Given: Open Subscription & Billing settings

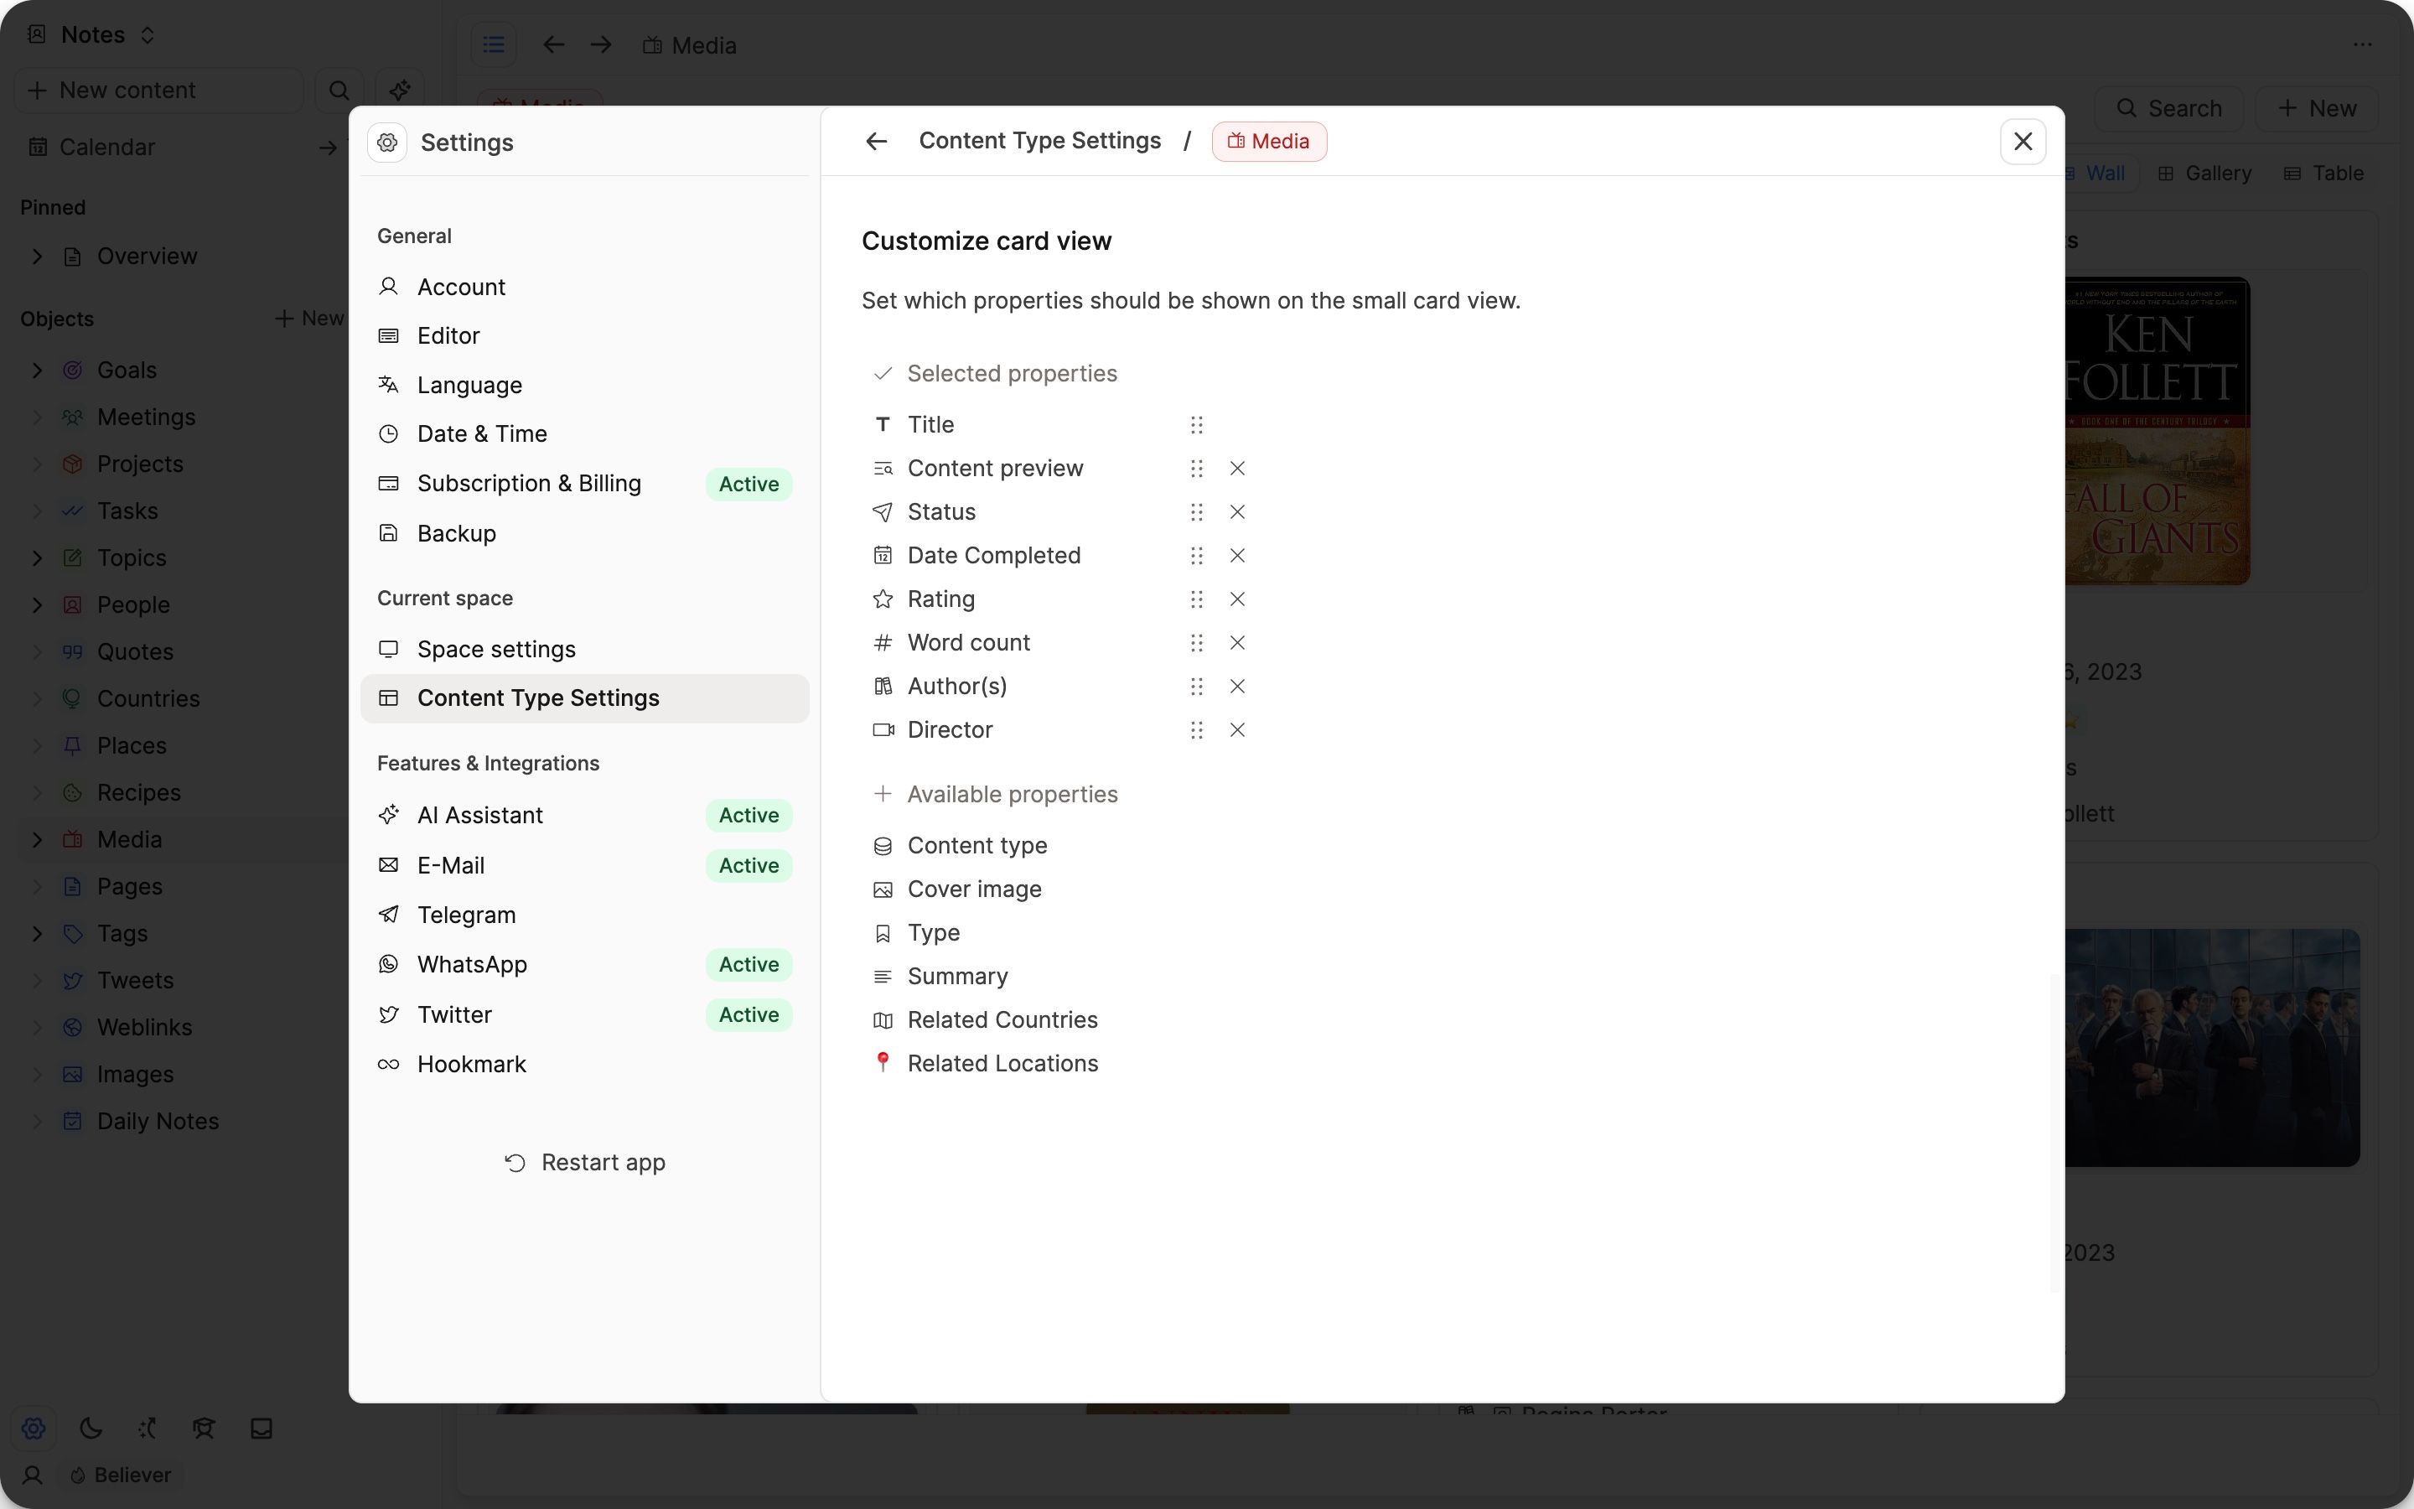Looking at the screenshot, I should point(530,483).
